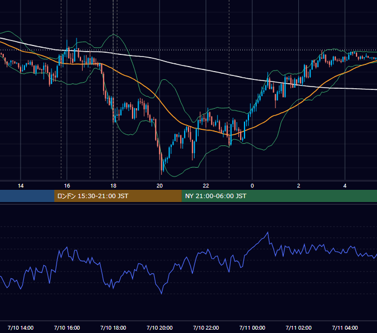Click the 7/10 14:00 label on the lower time axis
The width and height of the screenshot is (377, 333).
click(21, 327)
